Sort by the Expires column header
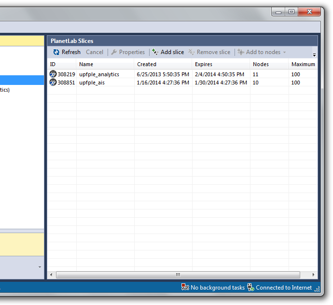This screenshot has height=305, width=333. 221,64
